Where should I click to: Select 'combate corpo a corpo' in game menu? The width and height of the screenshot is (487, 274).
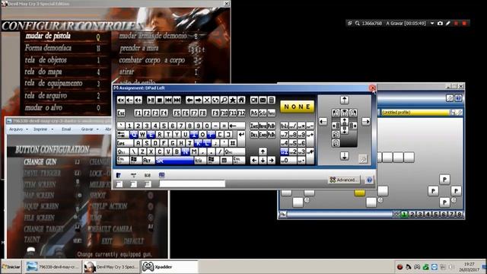(152, 60)
